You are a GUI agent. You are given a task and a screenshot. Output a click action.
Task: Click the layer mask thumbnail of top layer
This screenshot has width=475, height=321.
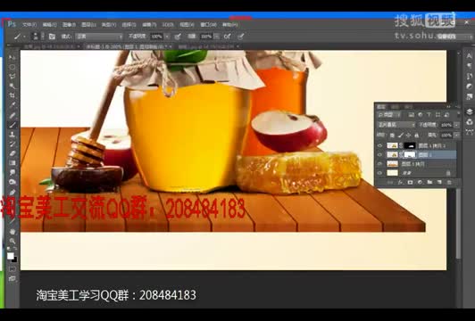410,146
